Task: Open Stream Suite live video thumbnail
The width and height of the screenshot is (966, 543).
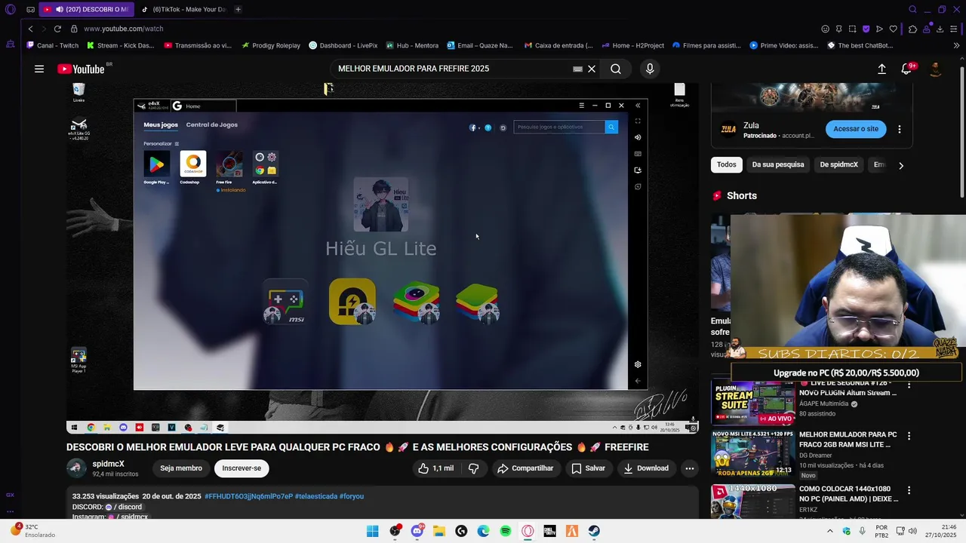Action: 752,403
